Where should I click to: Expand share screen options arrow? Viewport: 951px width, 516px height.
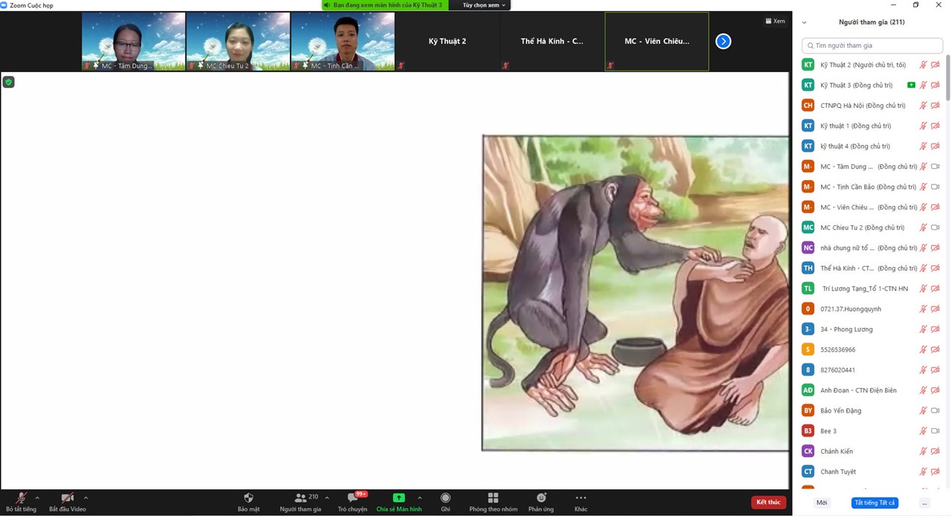coord(420,497)
